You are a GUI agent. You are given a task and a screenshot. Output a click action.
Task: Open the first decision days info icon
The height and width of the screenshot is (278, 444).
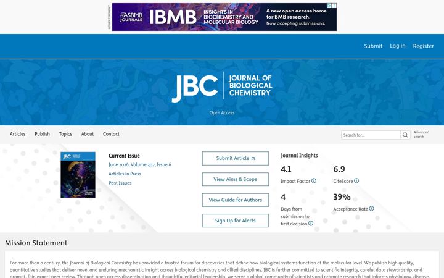click(x=311, y=223)
